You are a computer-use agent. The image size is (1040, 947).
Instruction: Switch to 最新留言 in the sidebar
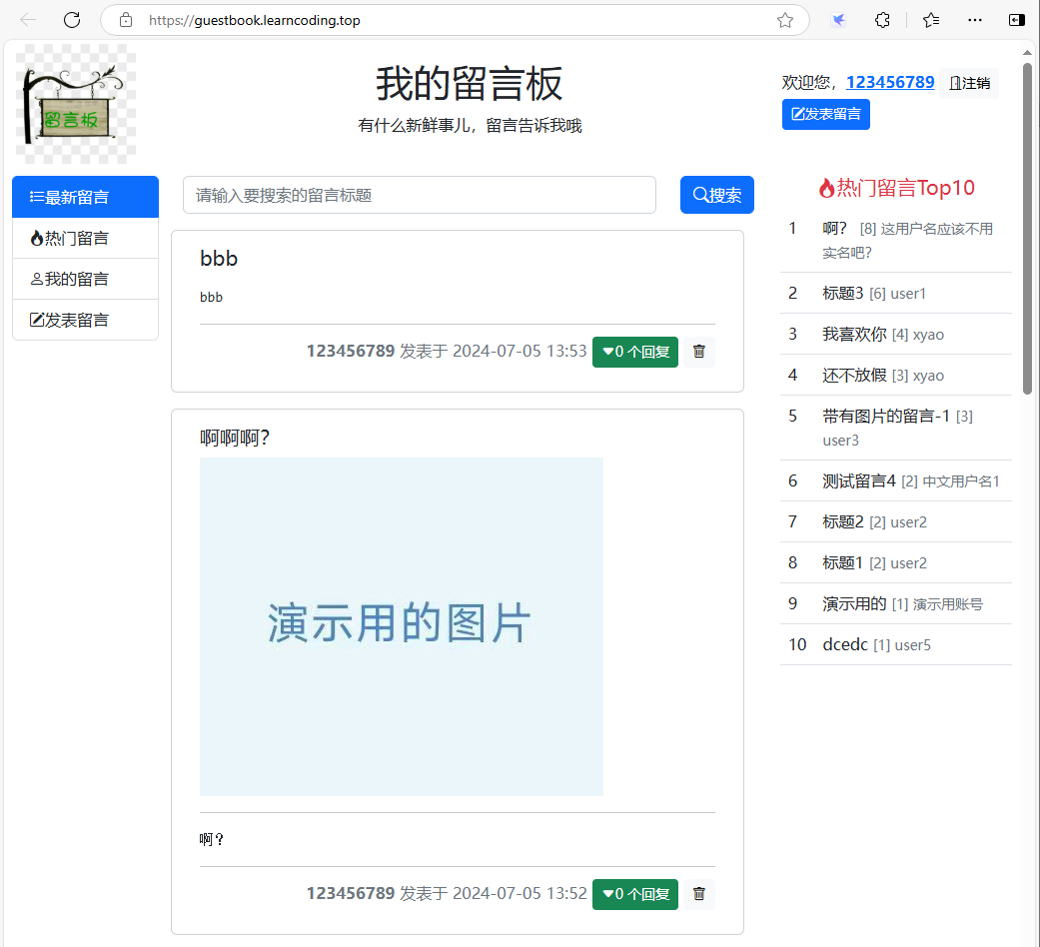tap(85, 197)
